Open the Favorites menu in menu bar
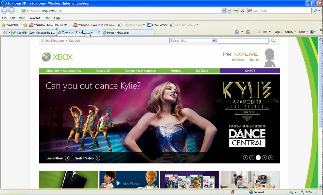This screenshot has height=195, width=323. pyautogui.click(x=34, y=18)
